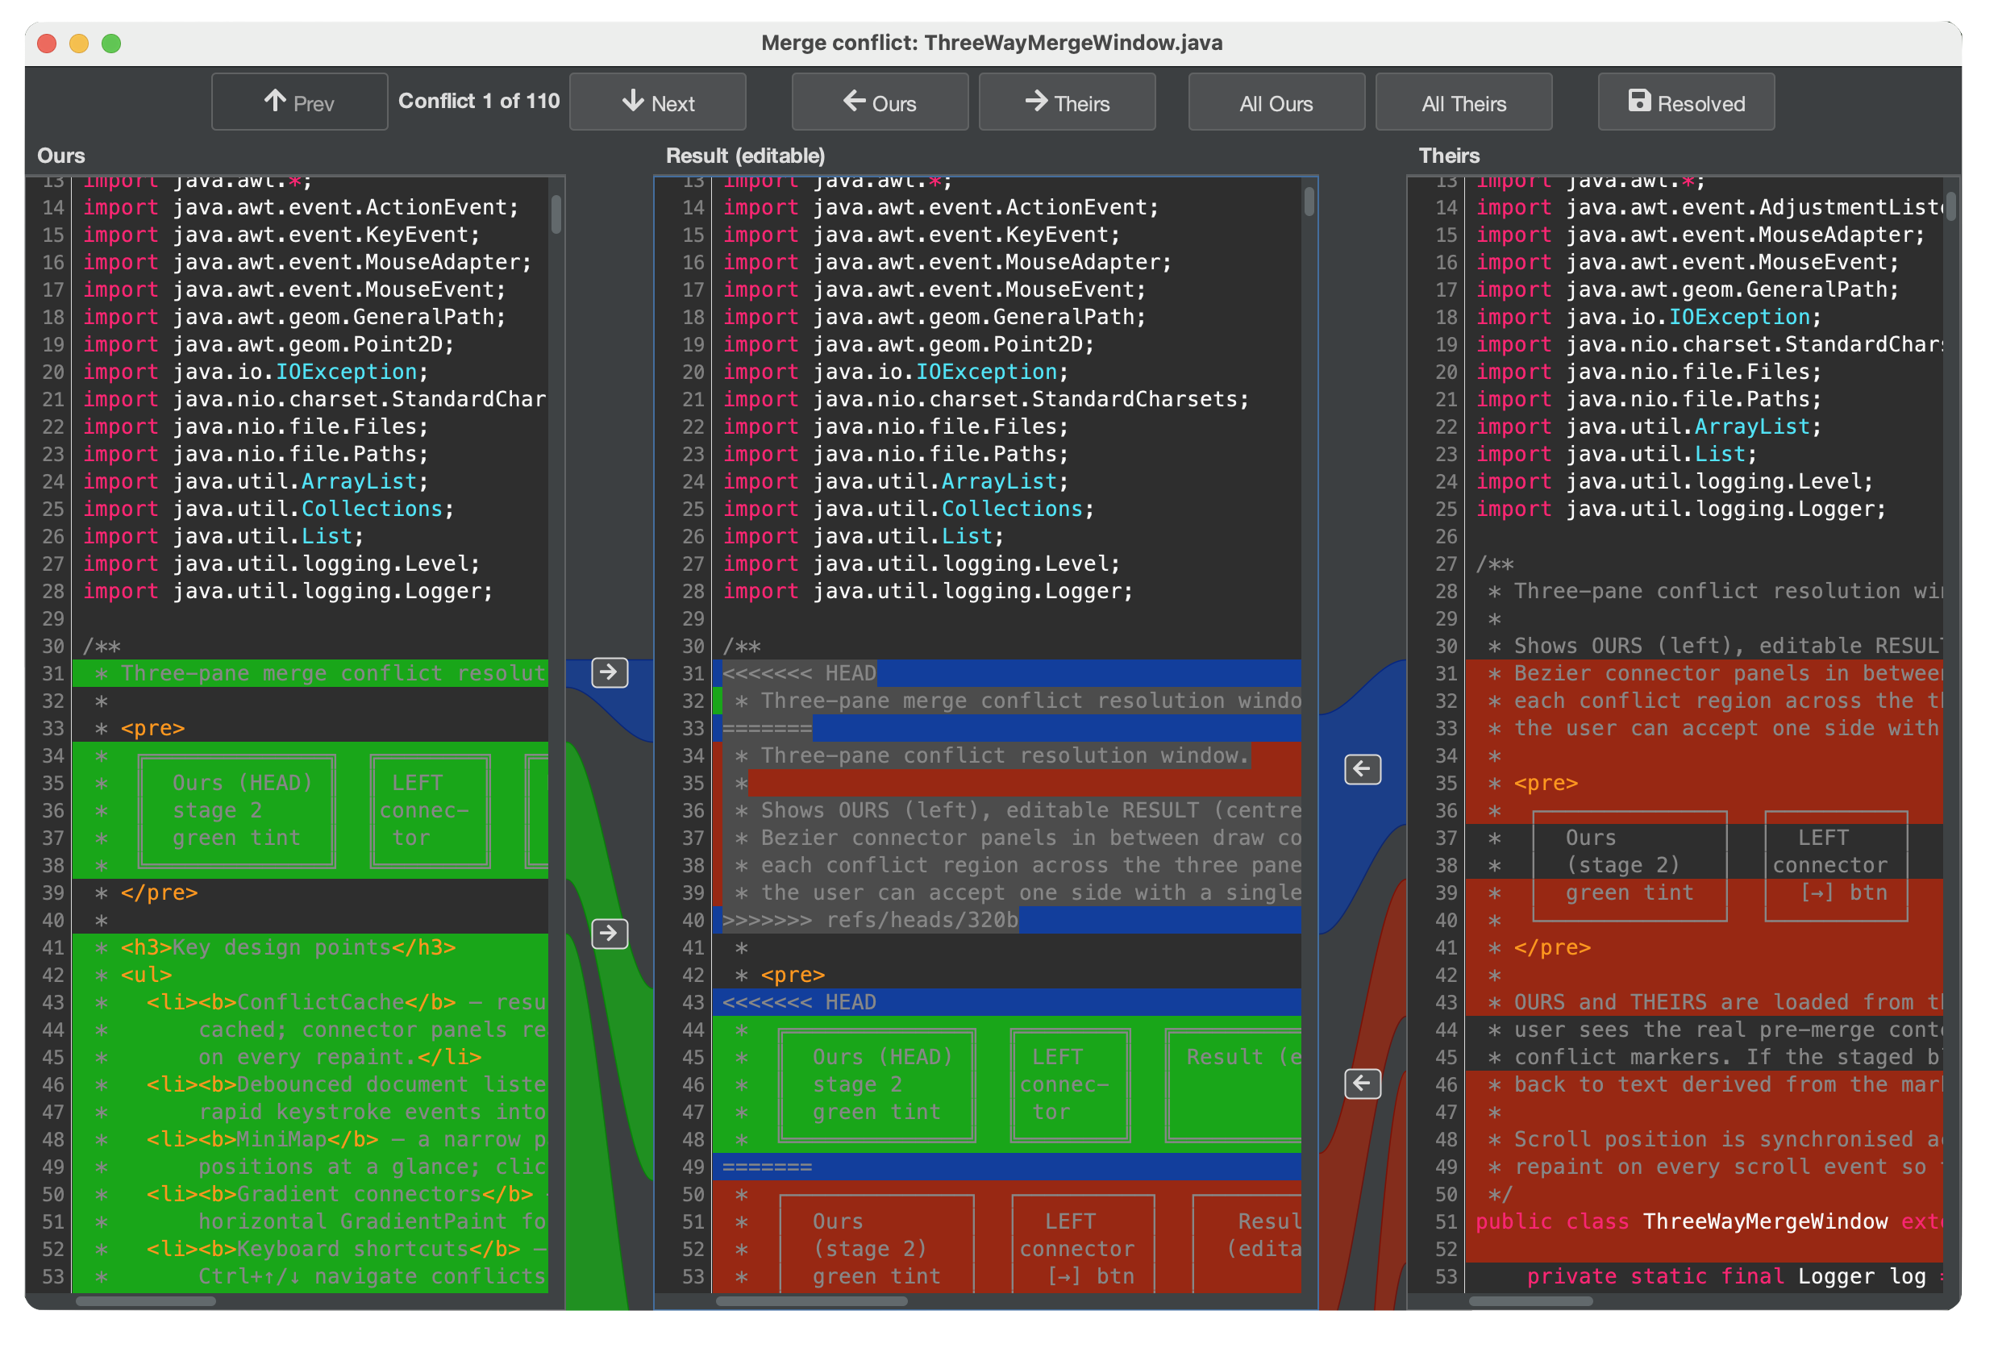Image resolution: width=1998 pixels, height=1348 pixels.
Task: Click the horizontal scrollbar under the Ours pane
Action: click(x=146, y=1300)
